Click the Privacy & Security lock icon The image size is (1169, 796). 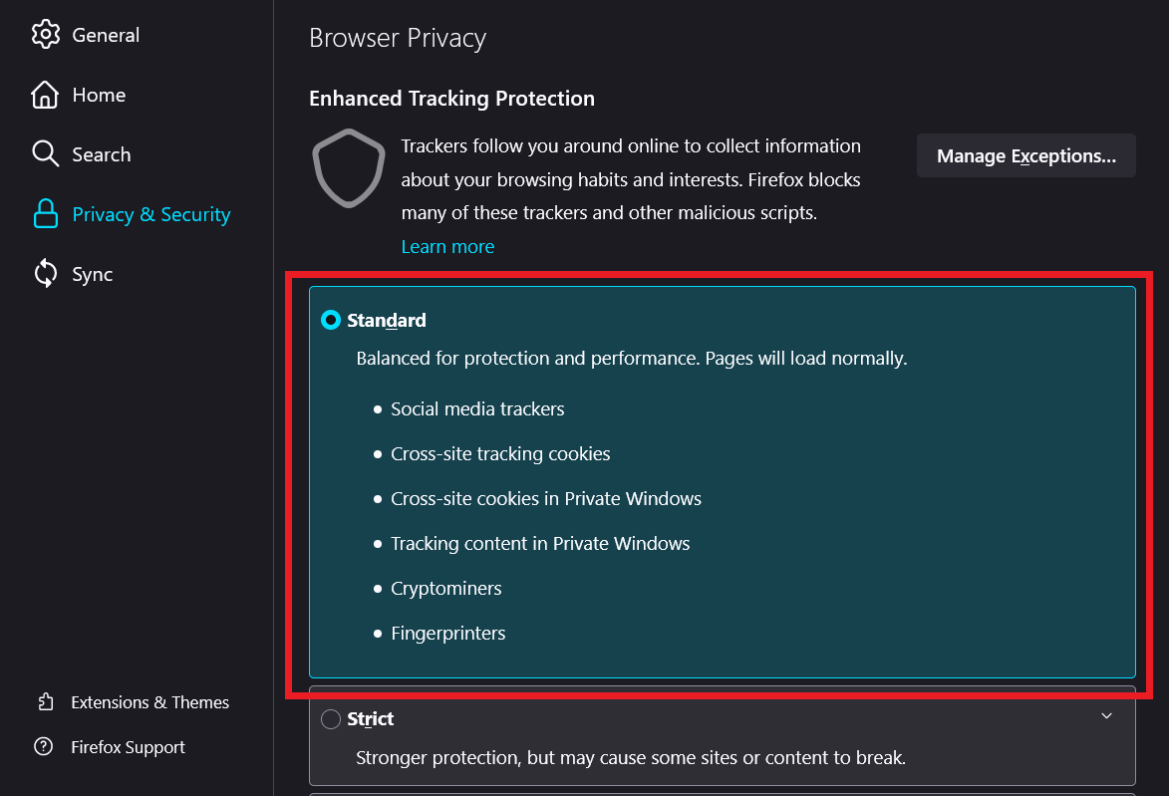coord(45,214)
